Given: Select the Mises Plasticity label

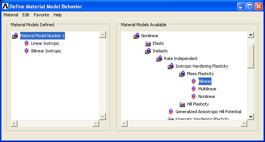Looking at the screenshot, I should pos(200,74).
